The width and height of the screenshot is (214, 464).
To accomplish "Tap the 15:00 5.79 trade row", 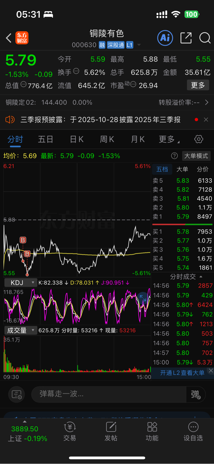I will click(x=183, y=362).
